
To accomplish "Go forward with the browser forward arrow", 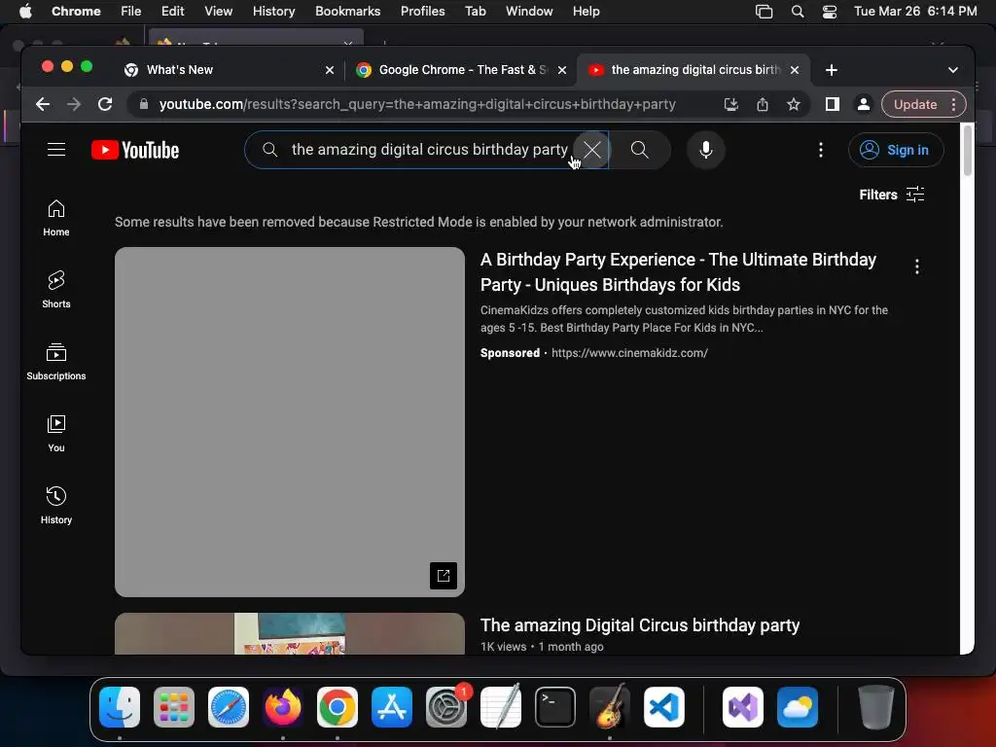I will (74, 104).
